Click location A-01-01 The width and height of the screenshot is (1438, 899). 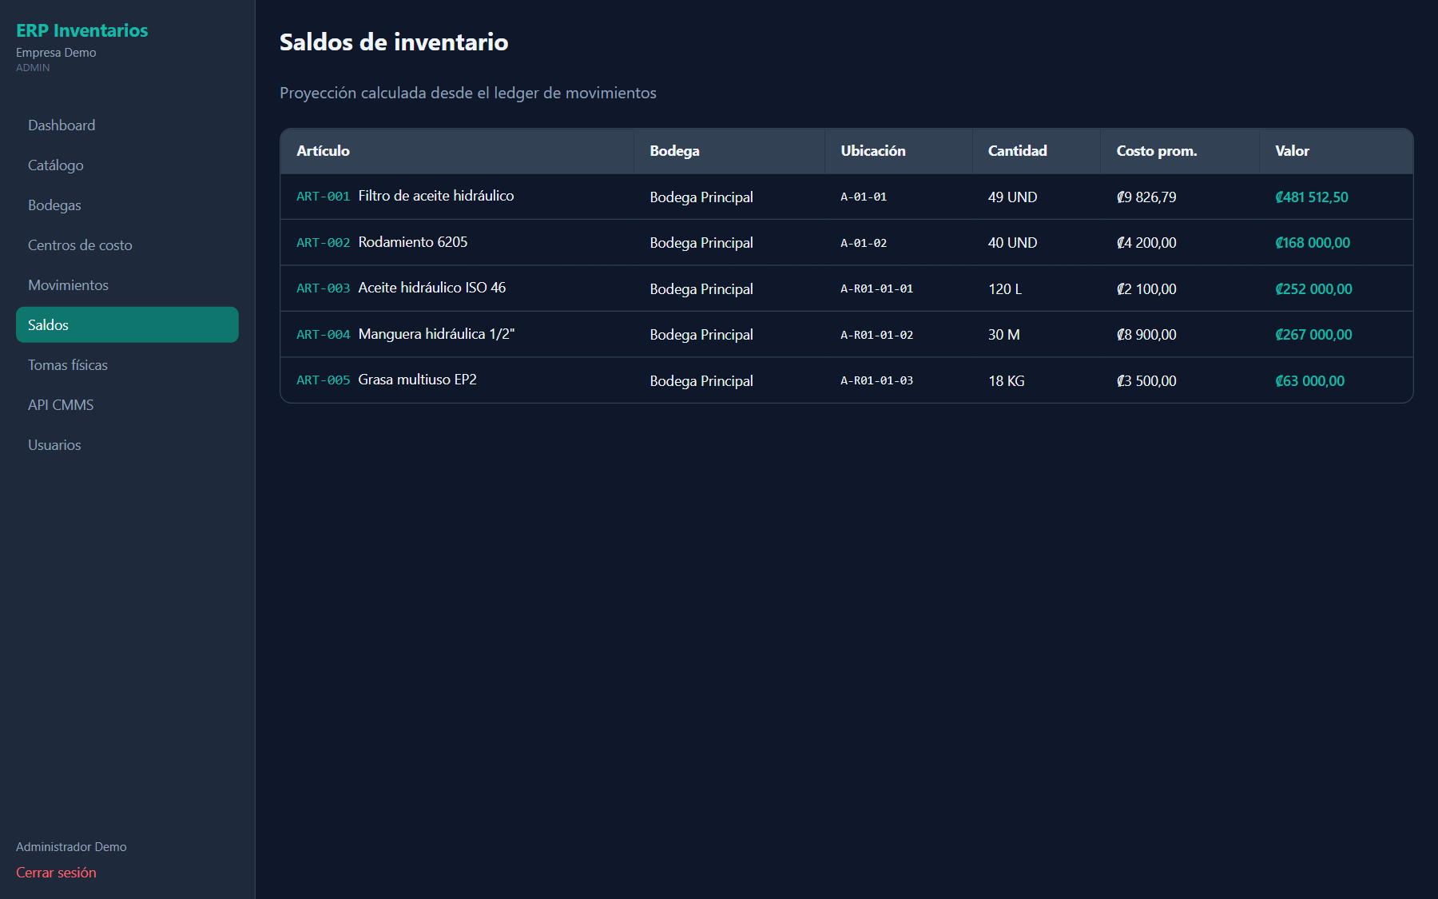tap(864, 197)
